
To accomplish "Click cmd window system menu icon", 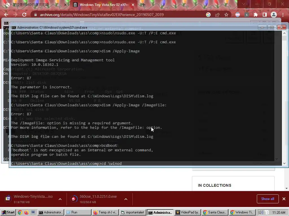I will [14, 28].
